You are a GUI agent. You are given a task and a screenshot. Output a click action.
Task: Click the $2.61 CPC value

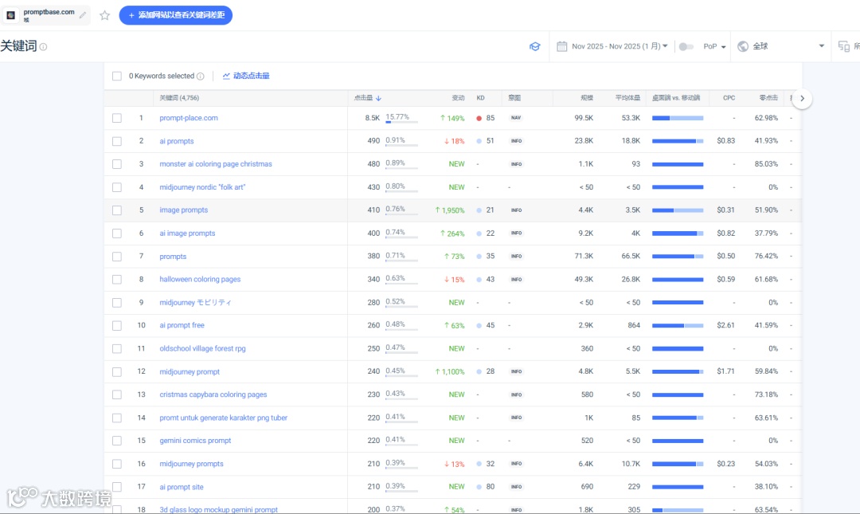725,326
